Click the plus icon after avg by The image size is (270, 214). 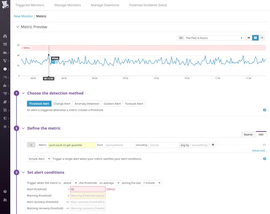click(x=213, y=145)
